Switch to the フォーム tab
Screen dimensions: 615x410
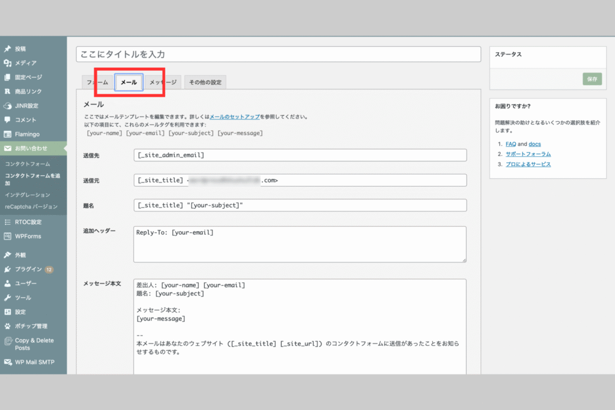[x=97, y=82]
